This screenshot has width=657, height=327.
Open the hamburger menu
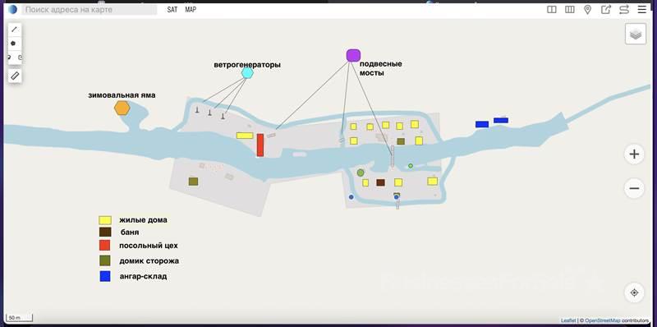coord(642,10)
